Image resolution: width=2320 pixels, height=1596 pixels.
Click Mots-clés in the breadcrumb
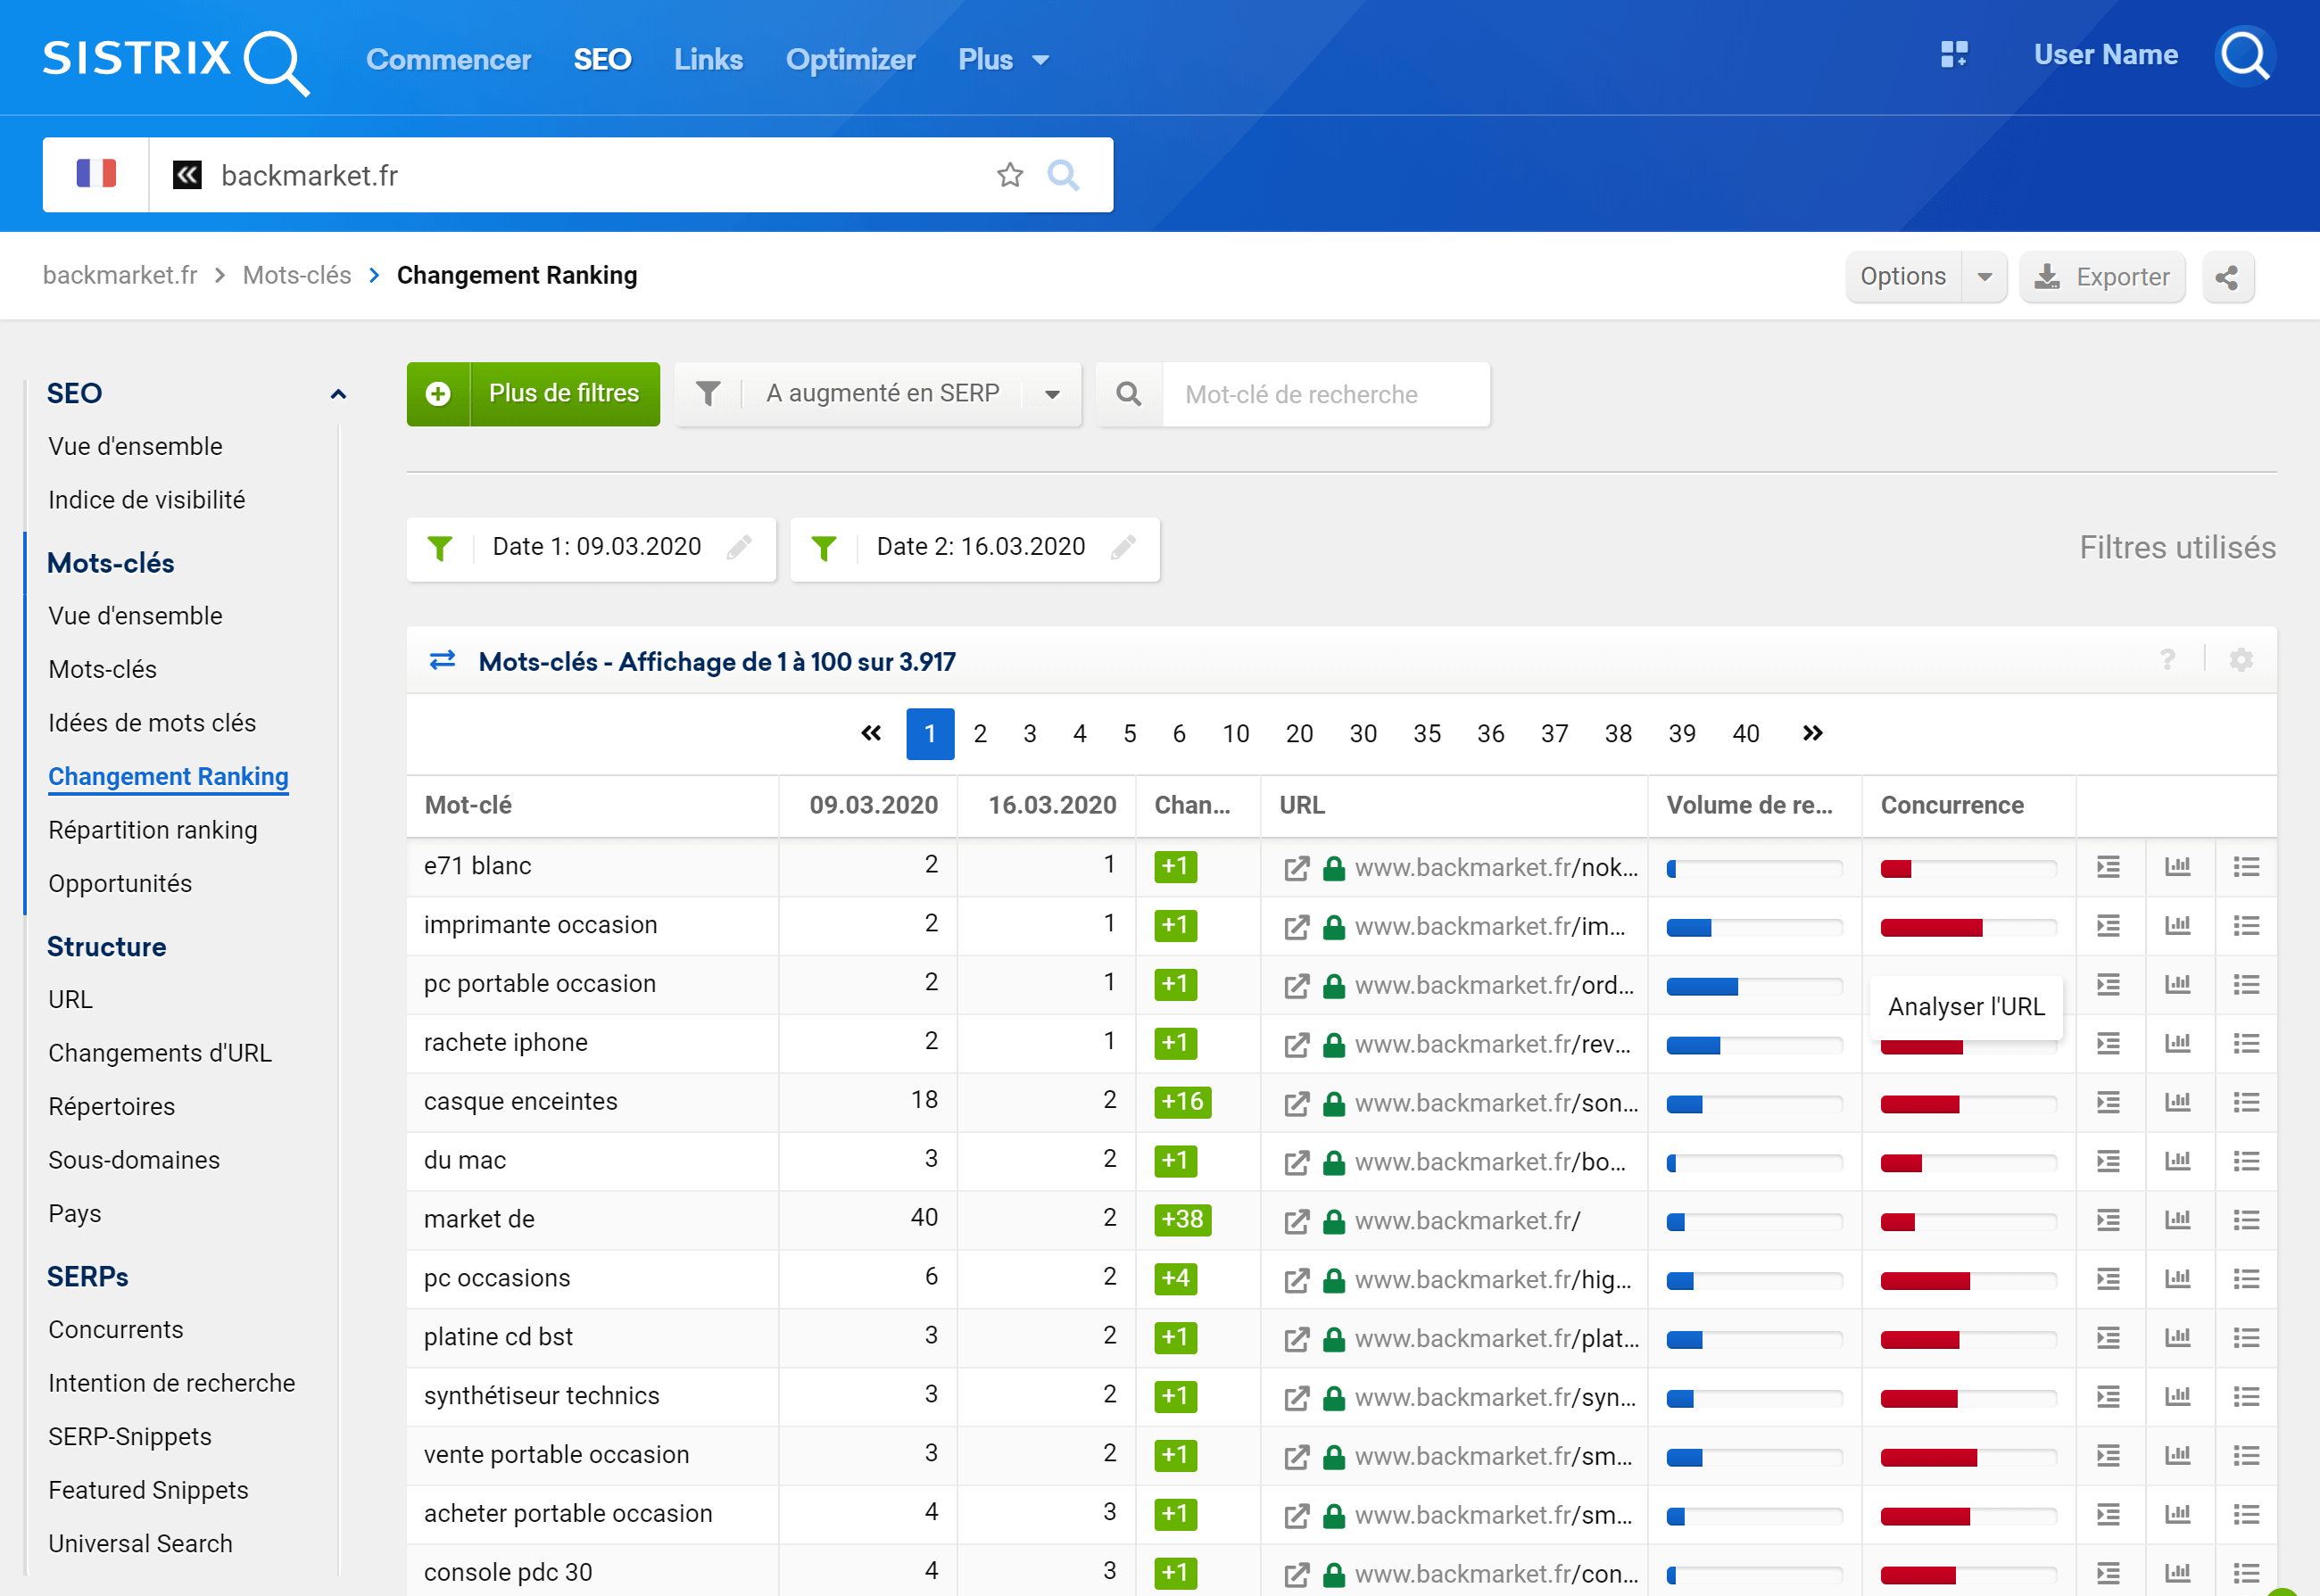click(x=297, y=275)
